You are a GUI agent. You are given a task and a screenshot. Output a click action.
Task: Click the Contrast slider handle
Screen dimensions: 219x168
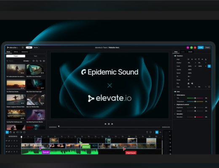[195, 111]
